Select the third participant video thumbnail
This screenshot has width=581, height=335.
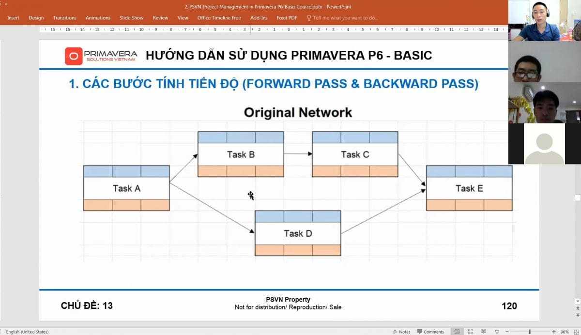pos(545,103)
